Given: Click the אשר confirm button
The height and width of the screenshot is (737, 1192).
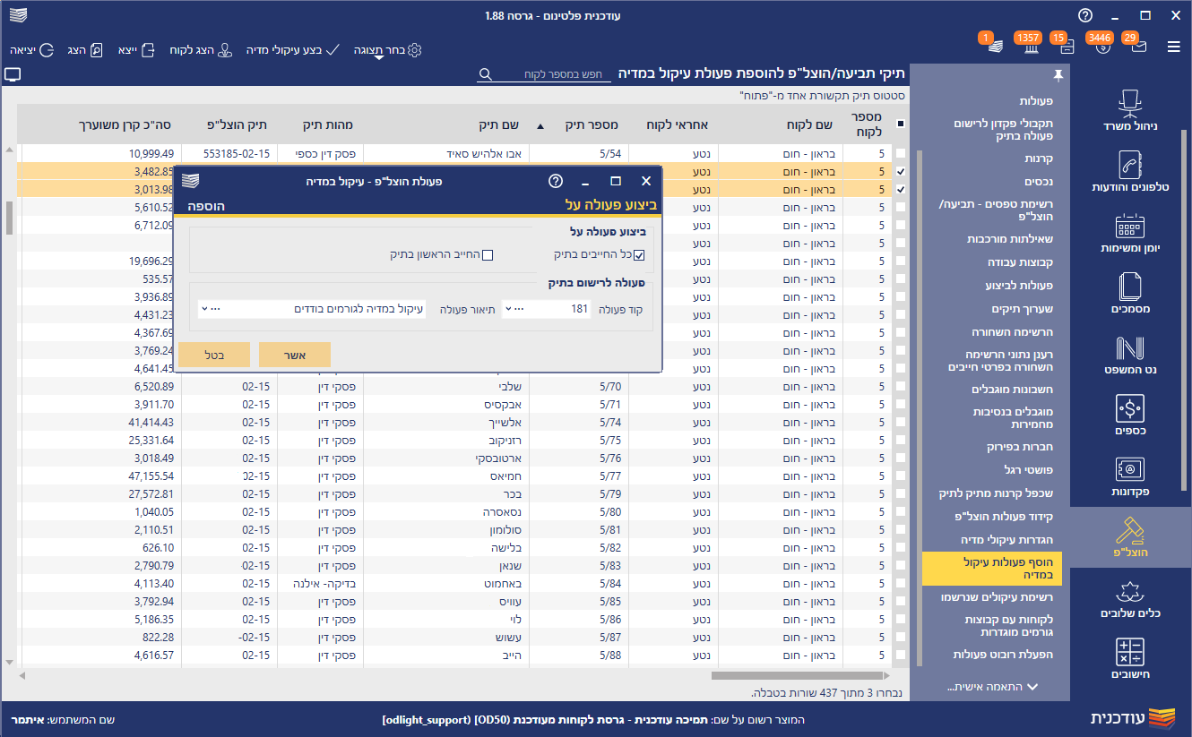Looking at the screenshot, I should [295, 355].
